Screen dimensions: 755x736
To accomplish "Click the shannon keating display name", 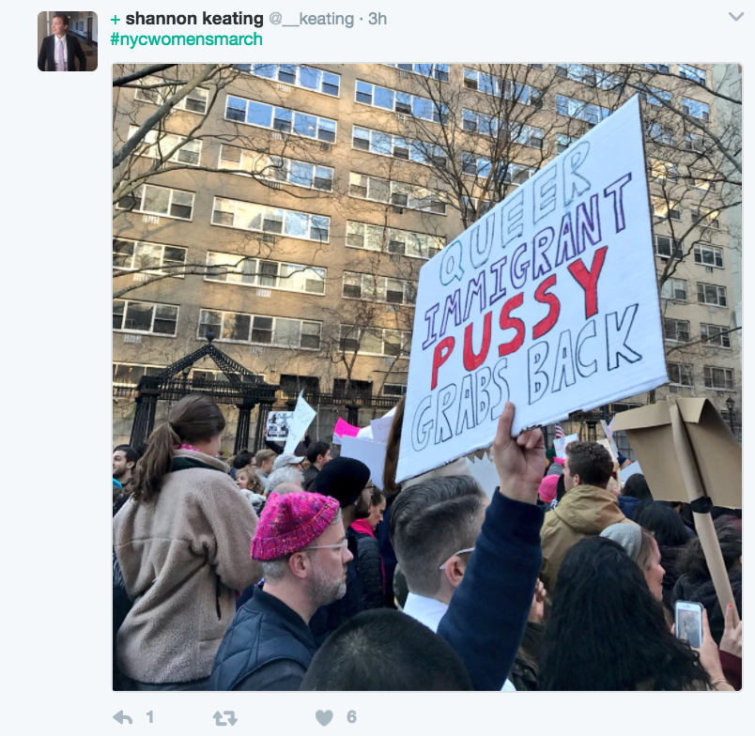I will [x=194, y=19].
